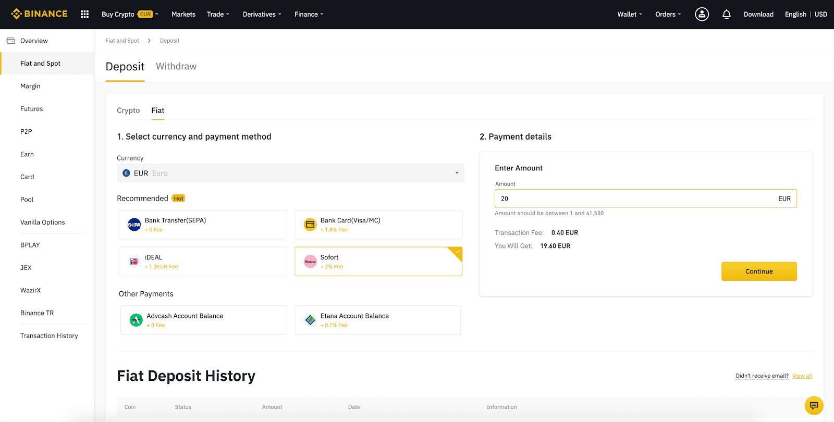Open the chat support bubble icon
Image resolution: width=834 pixels, height=422 pixels.
tap(814, 405)
